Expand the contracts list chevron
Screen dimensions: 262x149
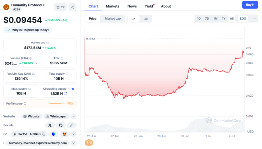(73, 134)
